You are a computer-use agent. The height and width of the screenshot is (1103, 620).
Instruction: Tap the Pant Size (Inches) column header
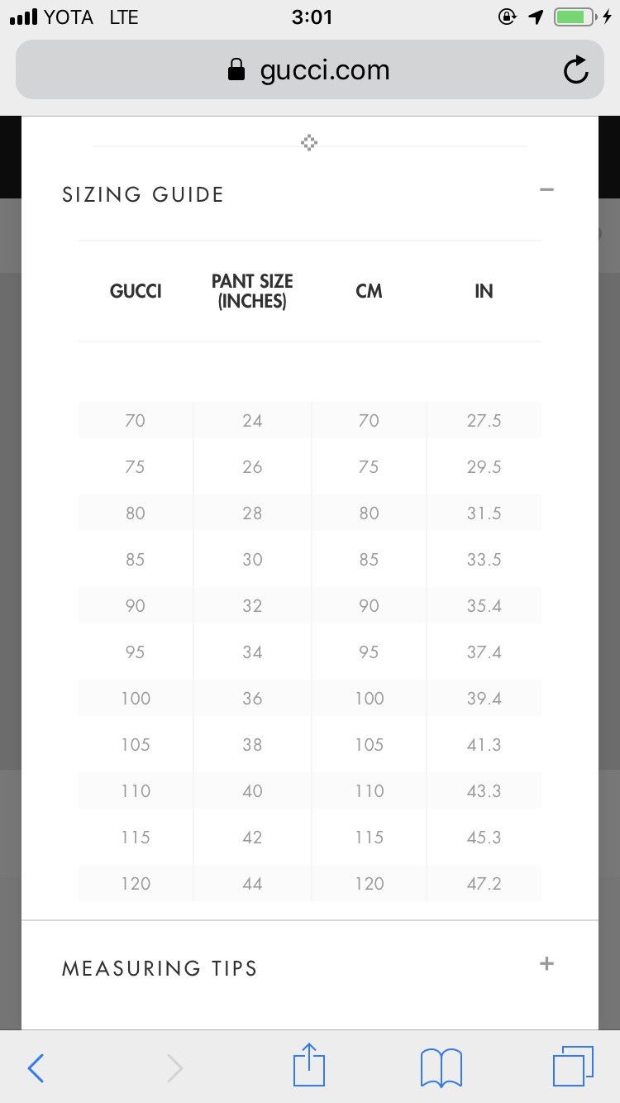[x=252, y=291]
